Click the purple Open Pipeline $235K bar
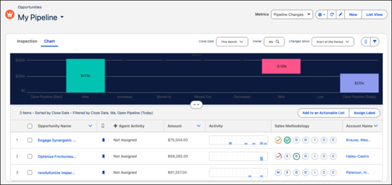 pos(359,83)
